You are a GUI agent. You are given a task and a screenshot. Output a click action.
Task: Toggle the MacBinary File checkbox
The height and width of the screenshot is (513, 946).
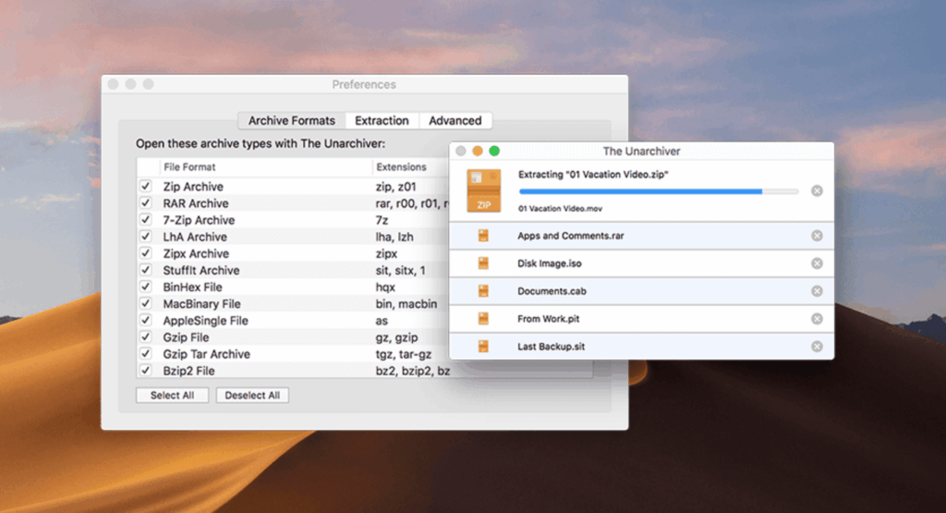point(145,303)
